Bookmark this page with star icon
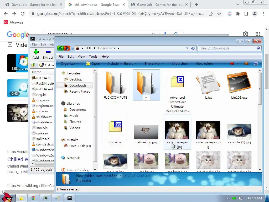The height and width of the screenshot is (202, 269). [x=219, y=14]
